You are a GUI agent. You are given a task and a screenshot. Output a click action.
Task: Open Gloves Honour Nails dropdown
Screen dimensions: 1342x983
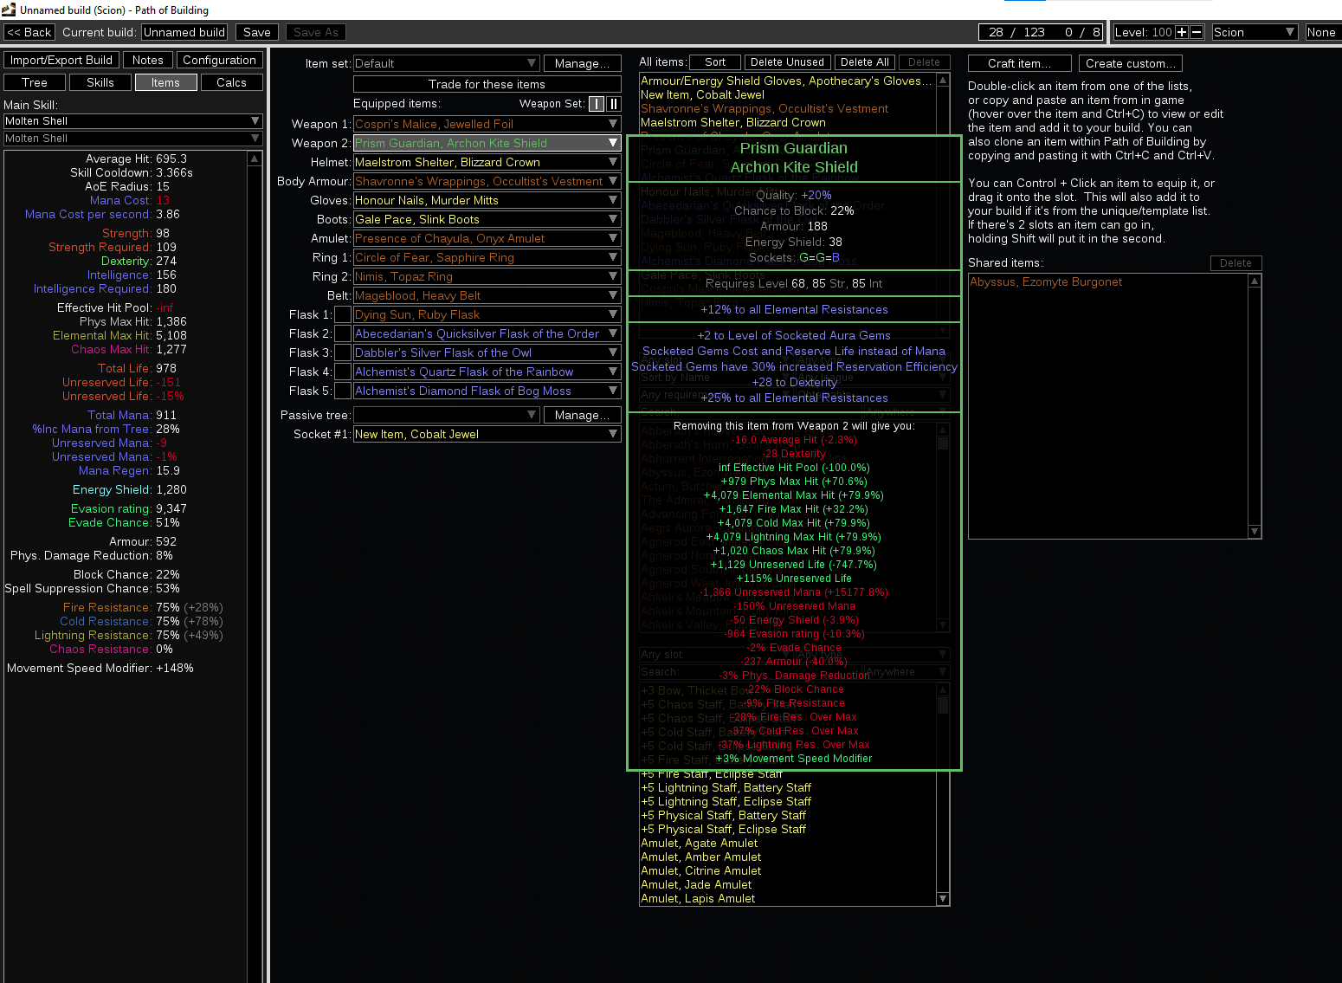tap(487, 200)
